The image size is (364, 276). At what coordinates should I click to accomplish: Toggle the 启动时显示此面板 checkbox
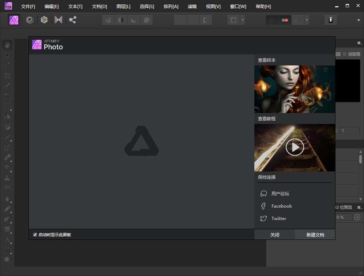click(35, 234)
